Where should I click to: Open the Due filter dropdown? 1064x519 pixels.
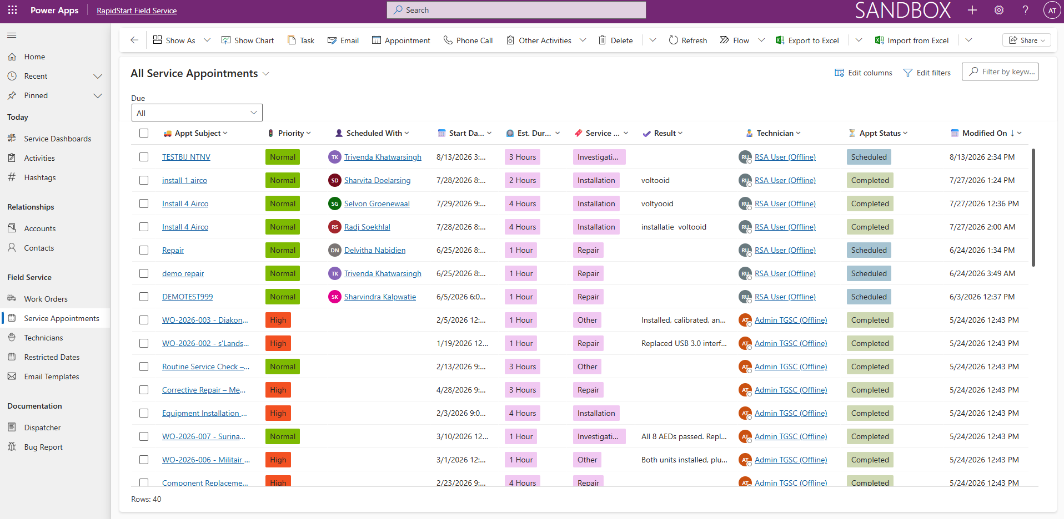197,113
